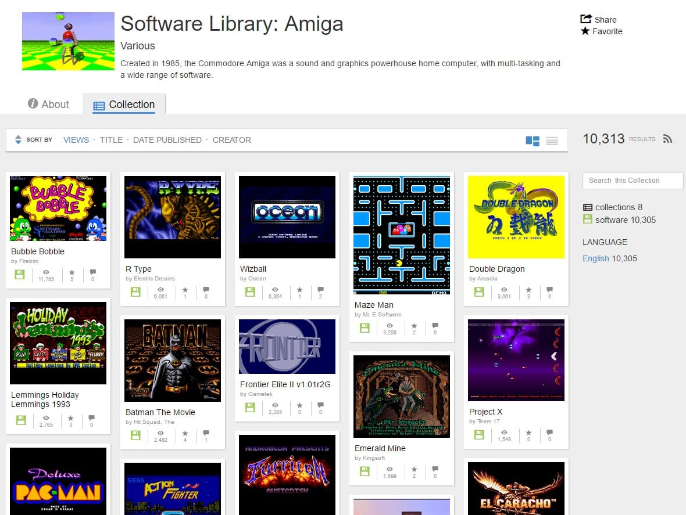Screen dimensions: 686x515
Task: Filter by software media type
Action: tap(619, 219)
